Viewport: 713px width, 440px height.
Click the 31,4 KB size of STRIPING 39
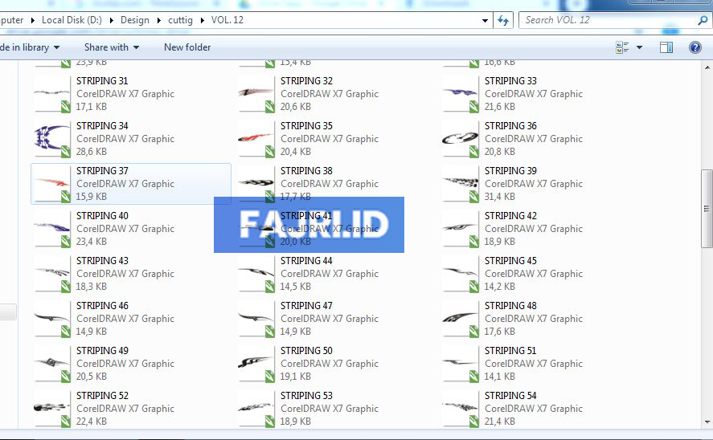pos(500,197)
